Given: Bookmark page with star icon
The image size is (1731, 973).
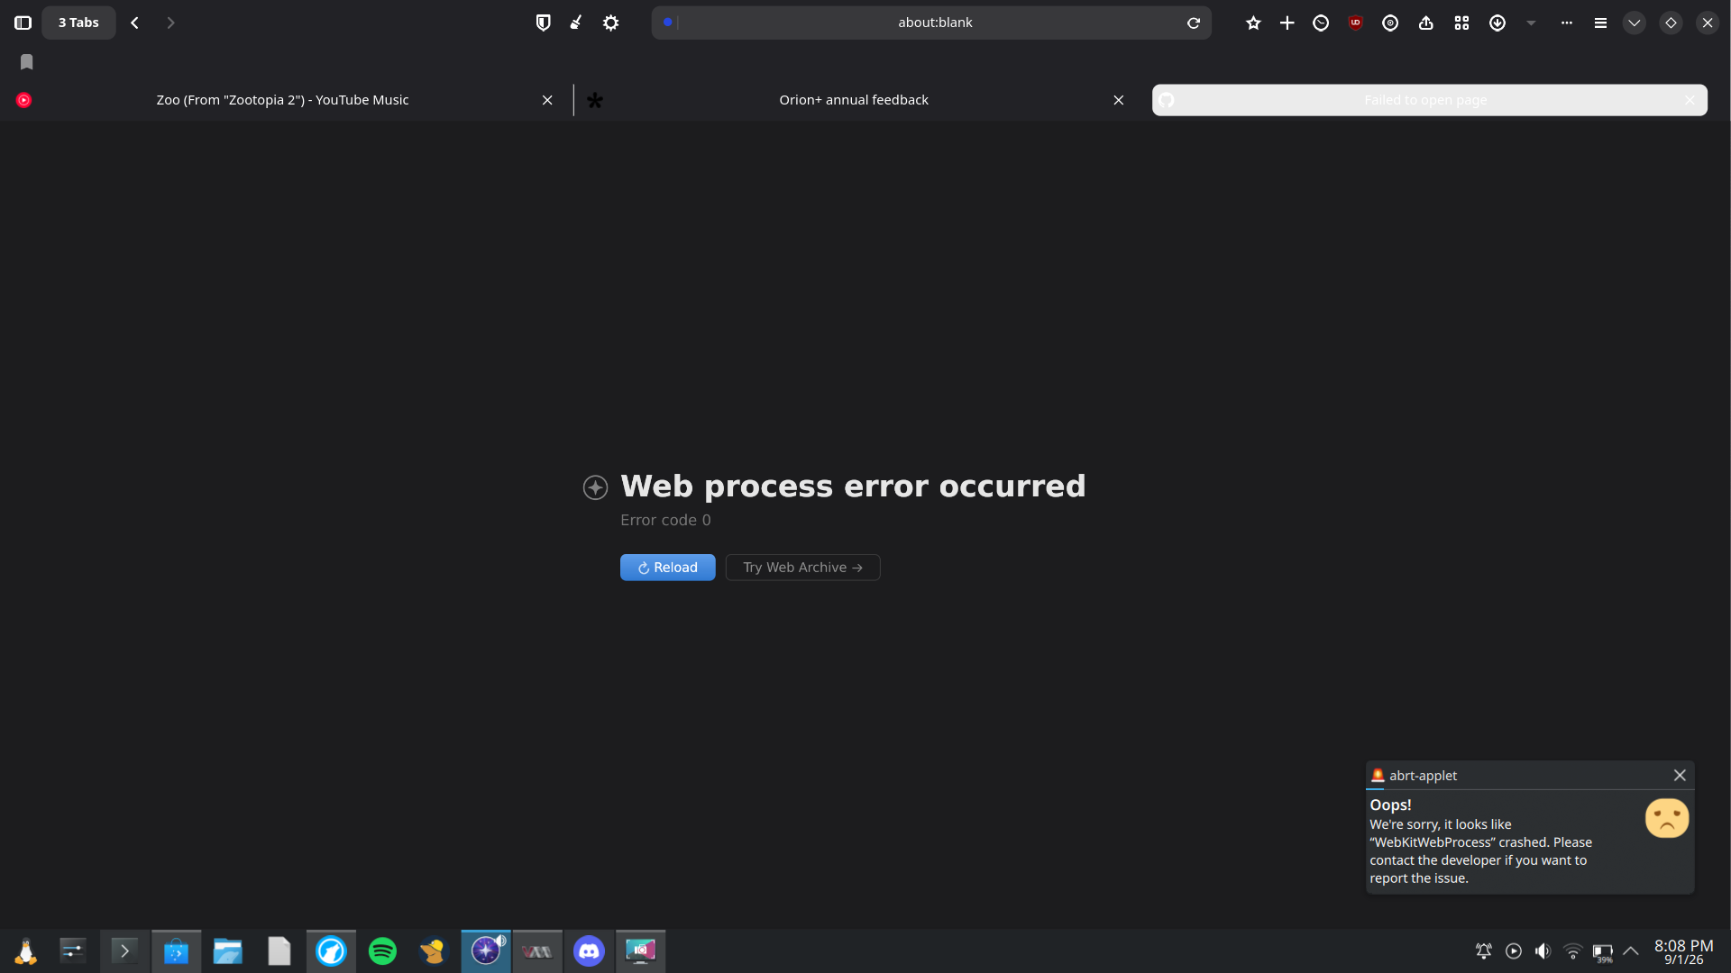Looking at the screenshot, I should [x=1253, y=23].
